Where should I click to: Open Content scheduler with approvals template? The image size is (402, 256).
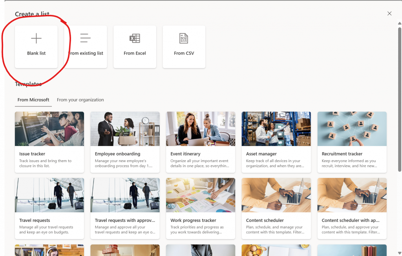352,208
